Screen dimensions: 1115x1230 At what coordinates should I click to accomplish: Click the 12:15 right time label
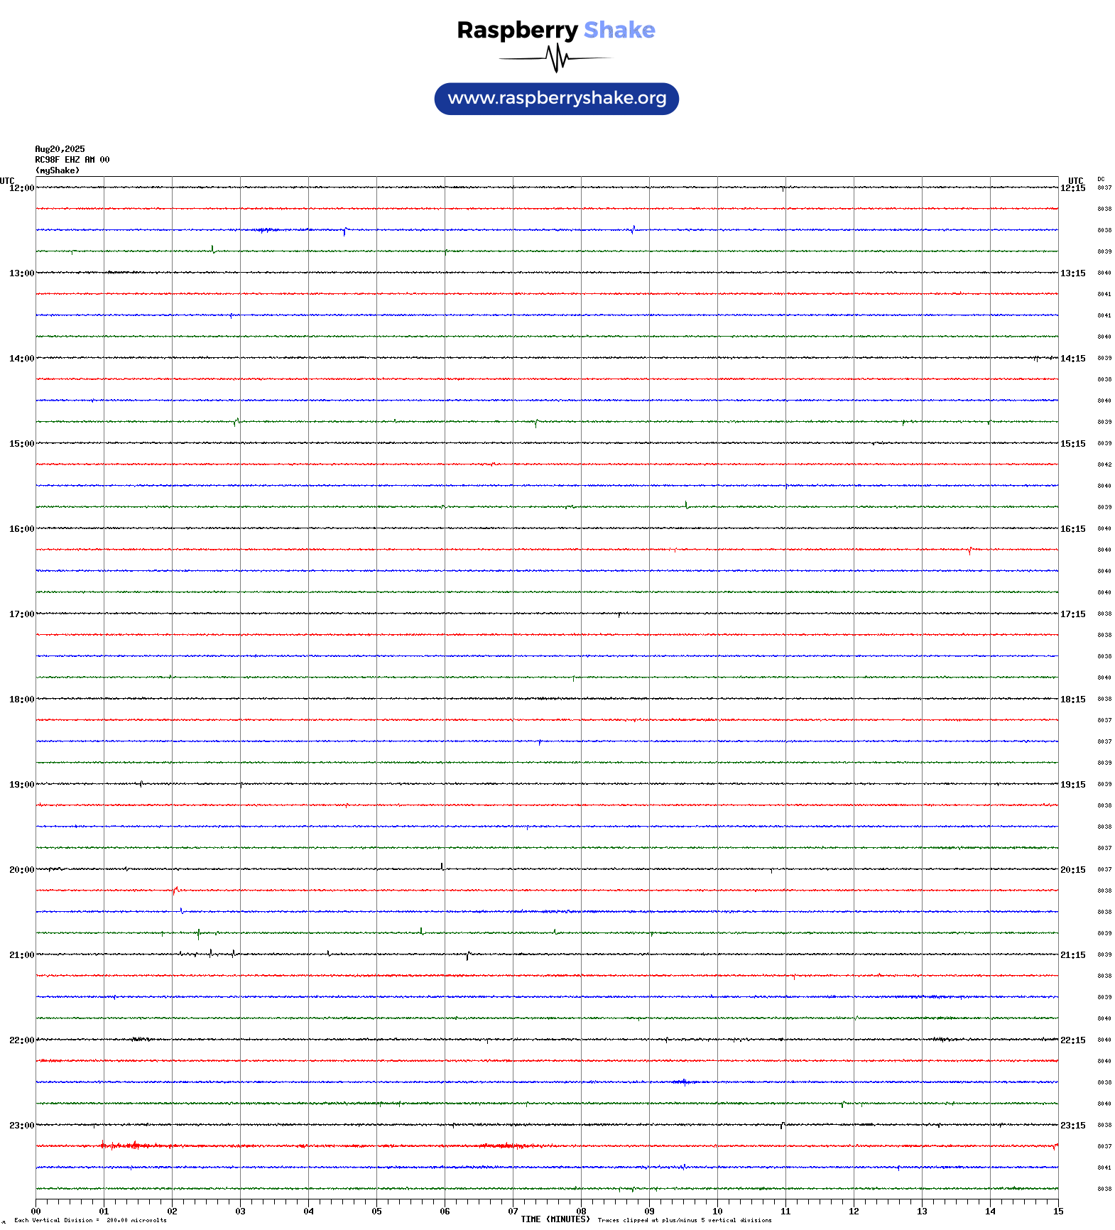pos(1073,188)
